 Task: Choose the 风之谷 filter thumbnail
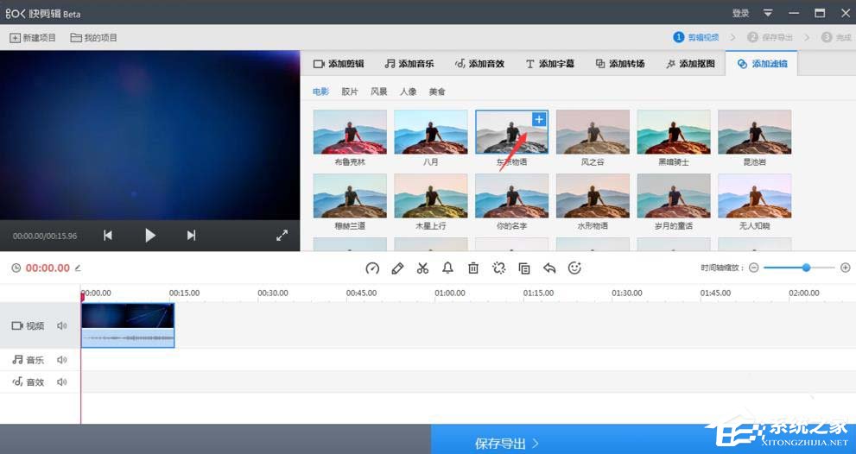[x=593, y=131]
